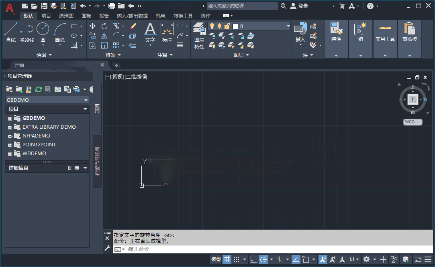This screenshot has height=267, width=435.
Task: Expand the NFPADEMO tree node
Action: pos(10,136)
